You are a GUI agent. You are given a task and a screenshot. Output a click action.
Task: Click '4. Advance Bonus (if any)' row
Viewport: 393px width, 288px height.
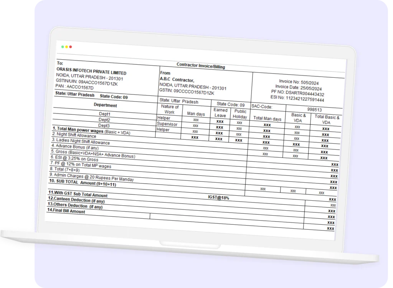(75, 147)
